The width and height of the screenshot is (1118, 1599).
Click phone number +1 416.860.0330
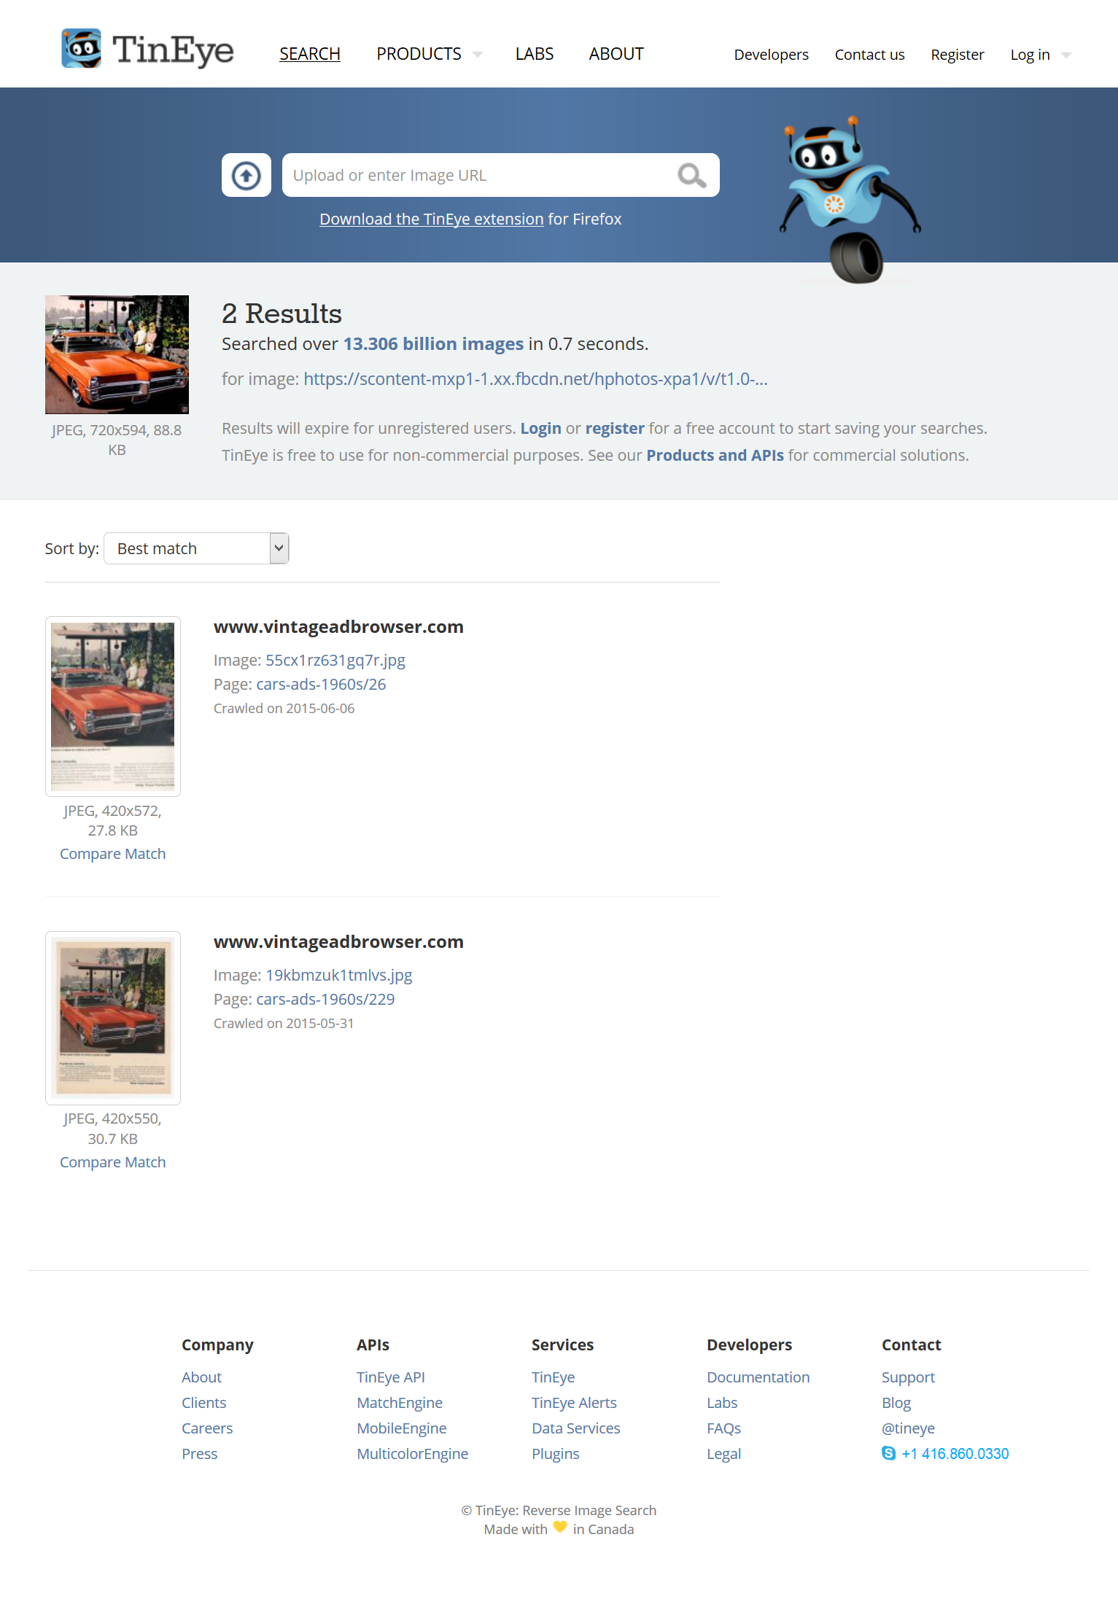tap(955, 1454)
